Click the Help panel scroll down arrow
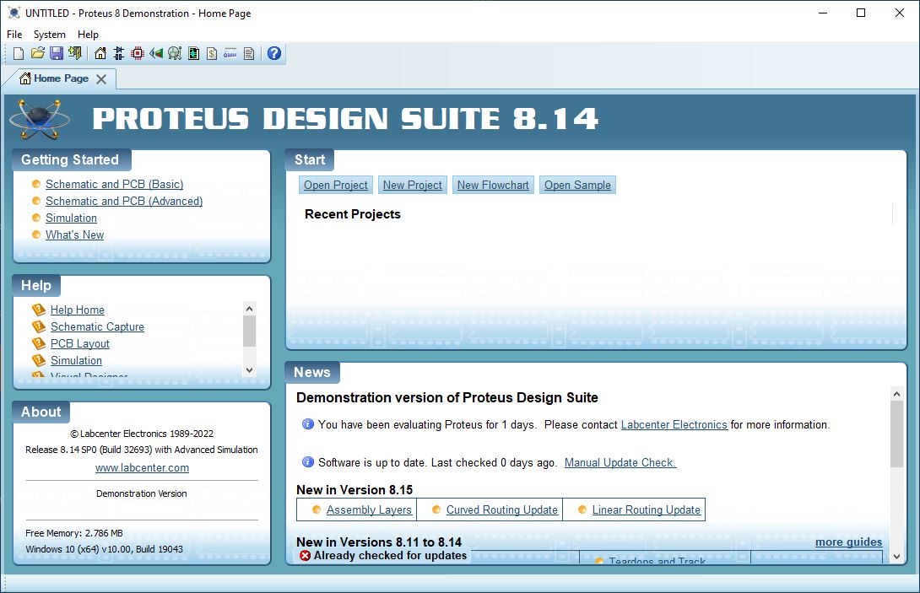Screen dimensions: 920x593 (249, 370)
